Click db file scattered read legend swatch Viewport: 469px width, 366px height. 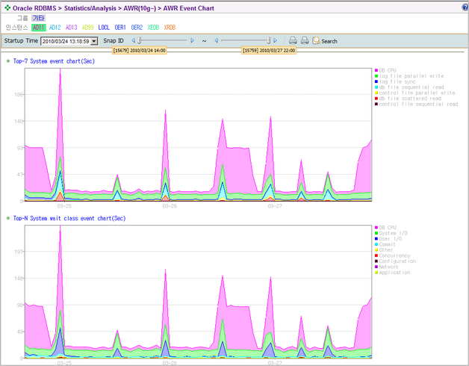click(x=376, y=99)
